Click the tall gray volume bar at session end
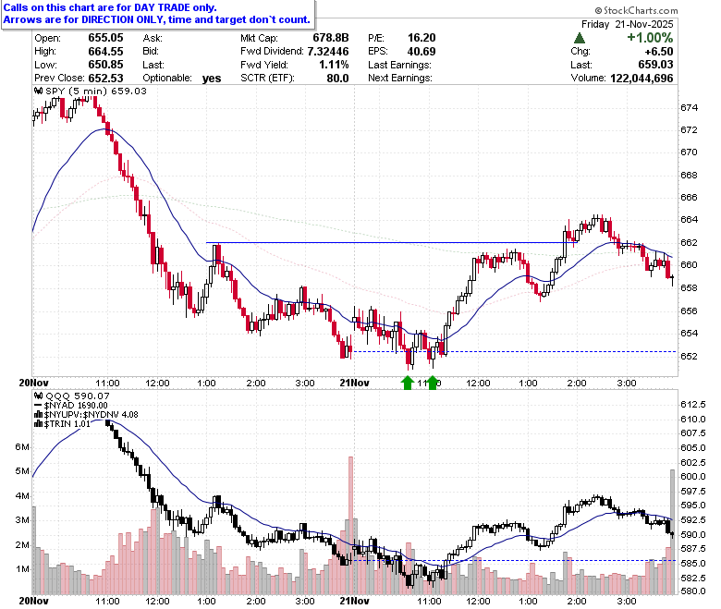Image resolution: width=721 pixels, height=609 pixels. 672,531
